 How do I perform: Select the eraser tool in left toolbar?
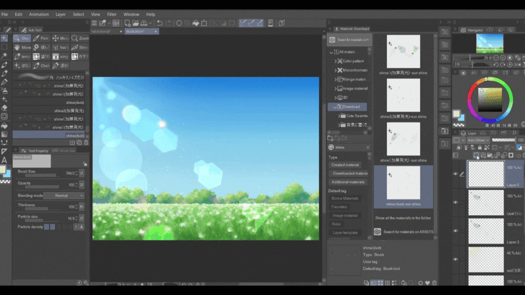click(x=4, y=108)
